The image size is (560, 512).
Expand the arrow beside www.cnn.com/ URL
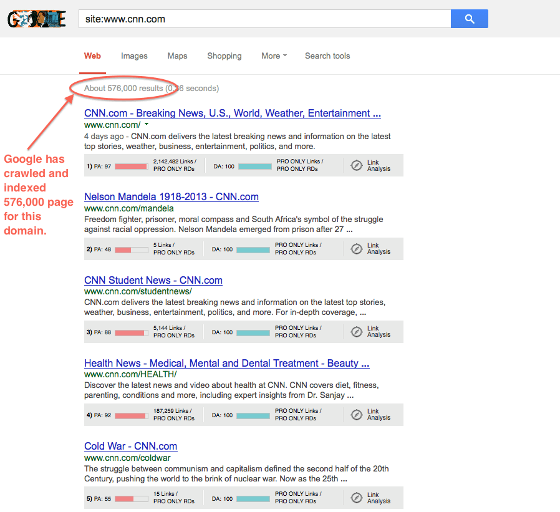tap(147, 124)
